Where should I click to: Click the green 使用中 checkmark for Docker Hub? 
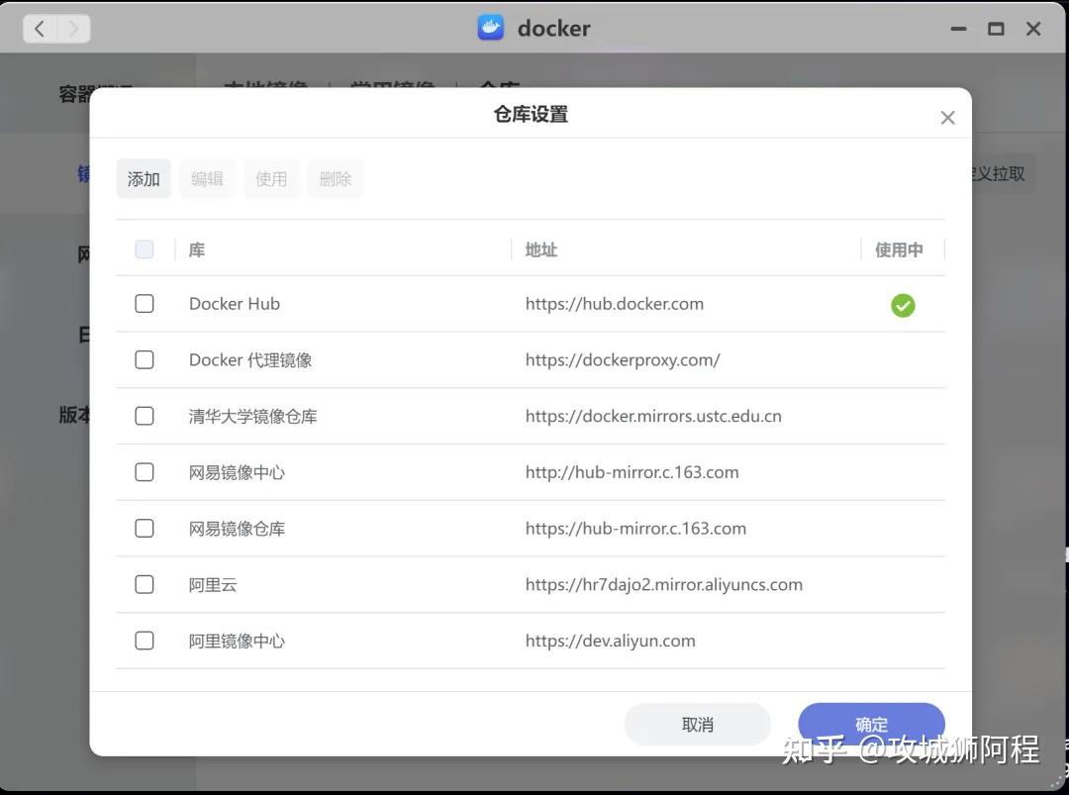[x=902, y=306]
